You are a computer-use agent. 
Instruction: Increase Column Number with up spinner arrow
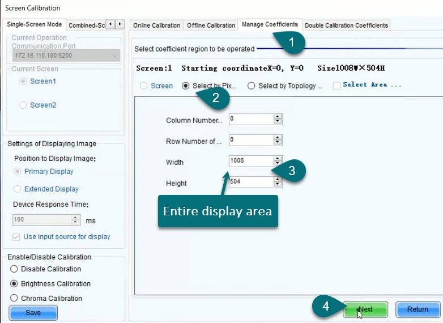point(278,116)
